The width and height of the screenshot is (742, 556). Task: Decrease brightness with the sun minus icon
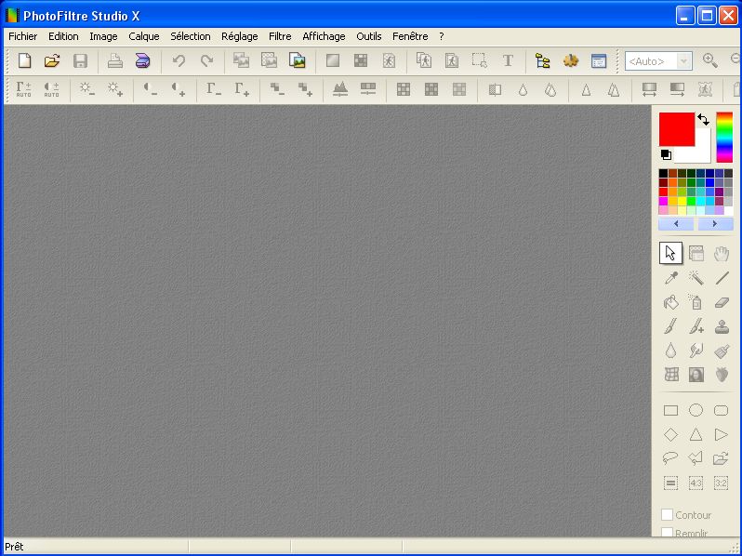pos(86,89)
